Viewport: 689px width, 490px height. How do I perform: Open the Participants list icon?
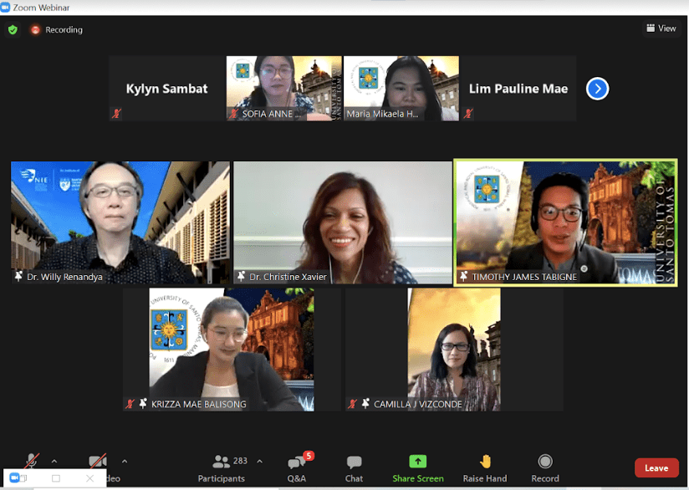pos(221,462)
